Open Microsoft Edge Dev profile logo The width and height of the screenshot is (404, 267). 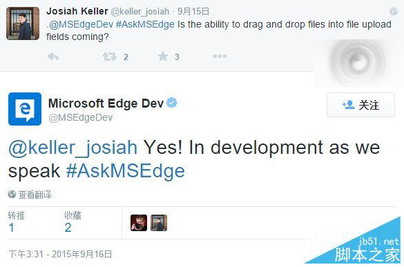point(25,109)
